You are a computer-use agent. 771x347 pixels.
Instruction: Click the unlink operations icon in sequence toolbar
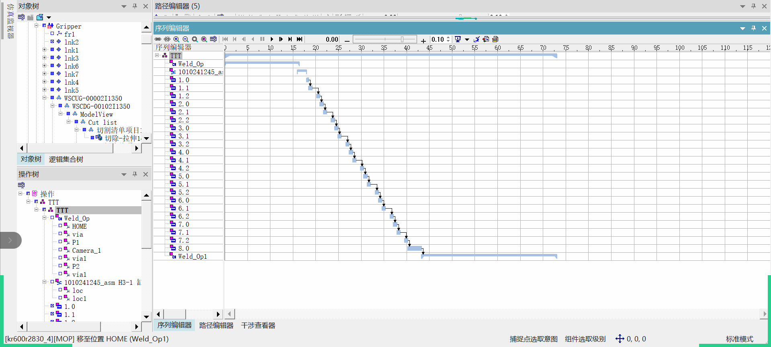167,39
